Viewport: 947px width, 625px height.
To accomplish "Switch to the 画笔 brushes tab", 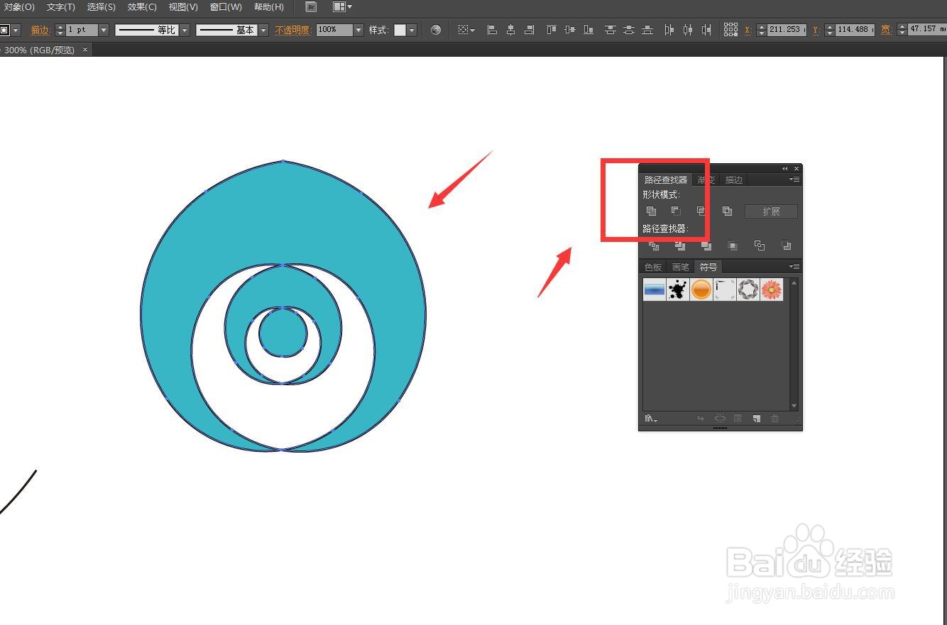I will pyautogui.click(x=680, y=267).
